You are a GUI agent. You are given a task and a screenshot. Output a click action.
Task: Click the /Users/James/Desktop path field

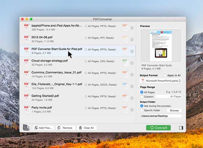[161, 116]
